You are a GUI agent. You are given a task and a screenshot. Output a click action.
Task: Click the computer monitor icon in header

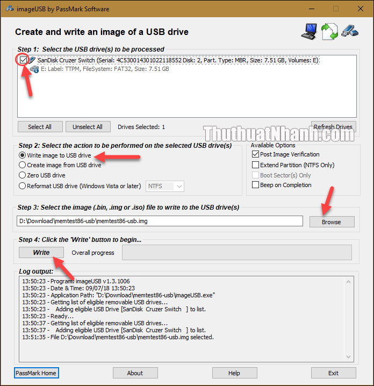309,32
